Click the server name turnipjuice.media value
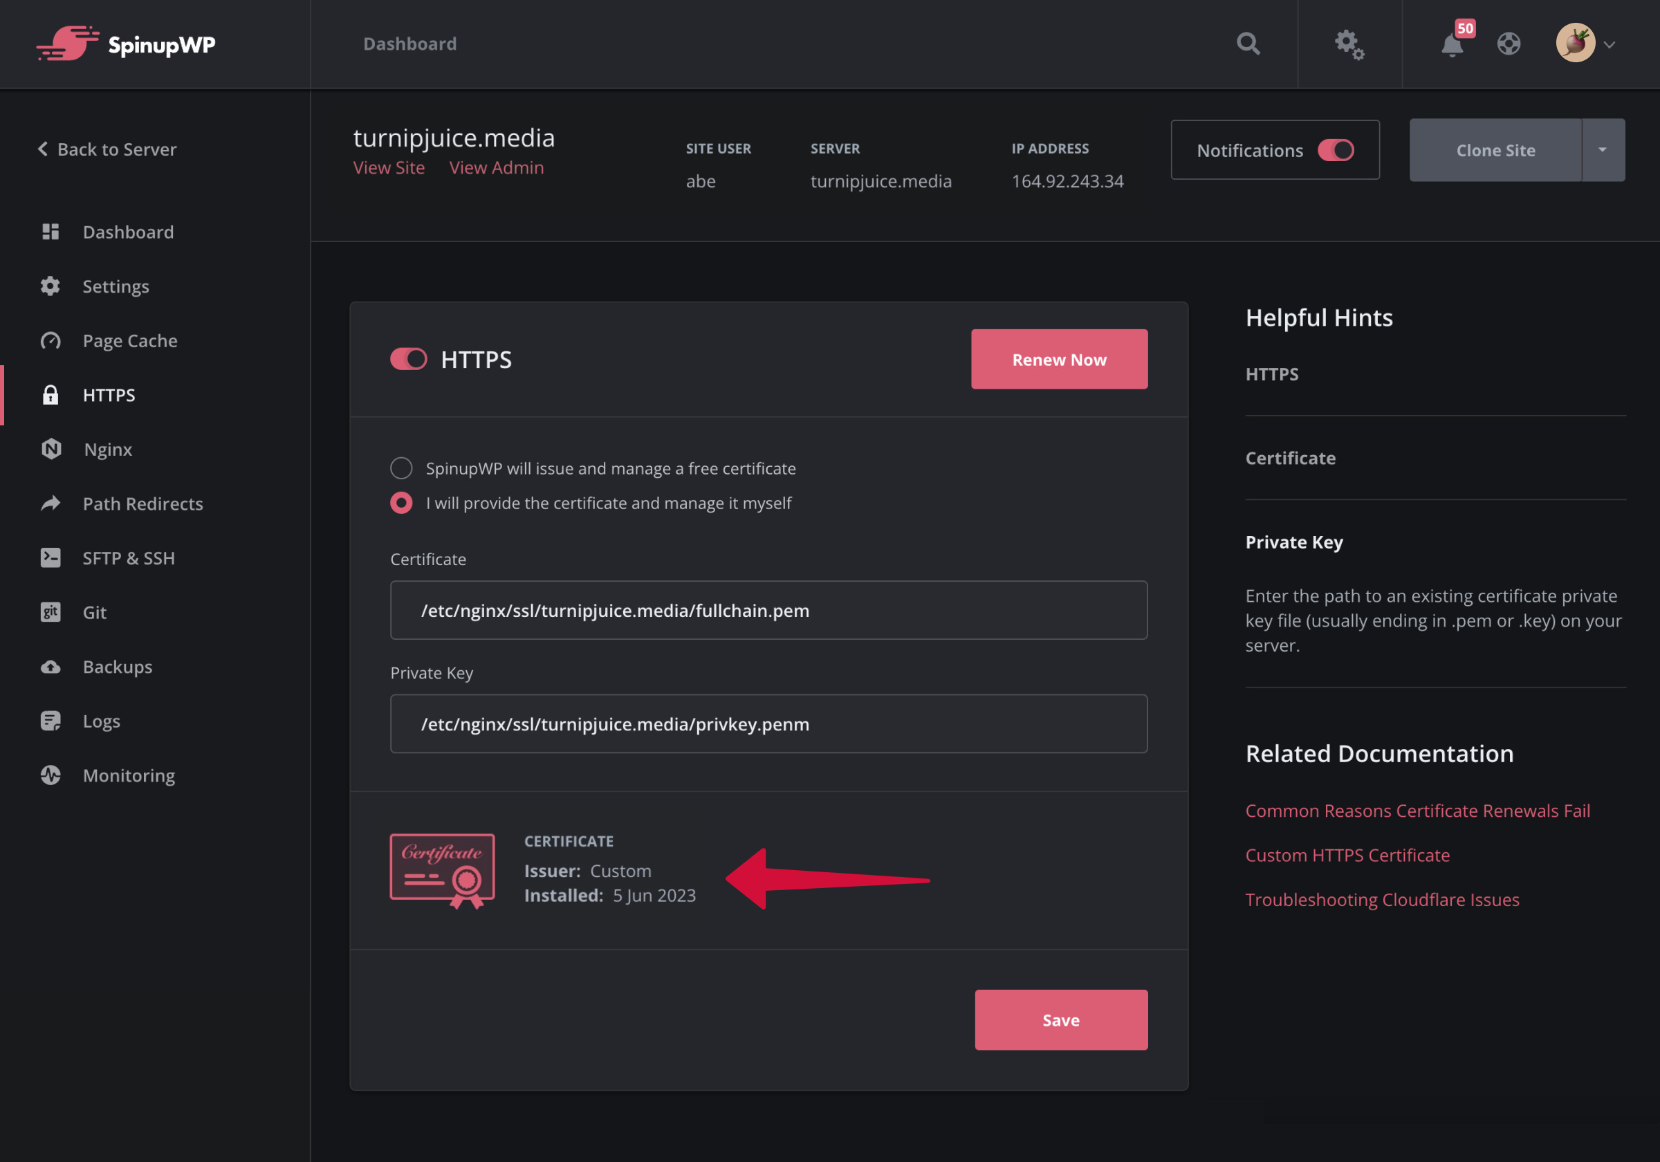Viewport: 1660px width, 1162px height. [x=880, y=181]
